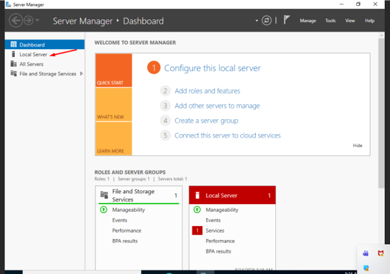This screenshot has height=274, width=390.
Task: Open the Manage menu
Action: pyautogui.click(x=308, y=21)
